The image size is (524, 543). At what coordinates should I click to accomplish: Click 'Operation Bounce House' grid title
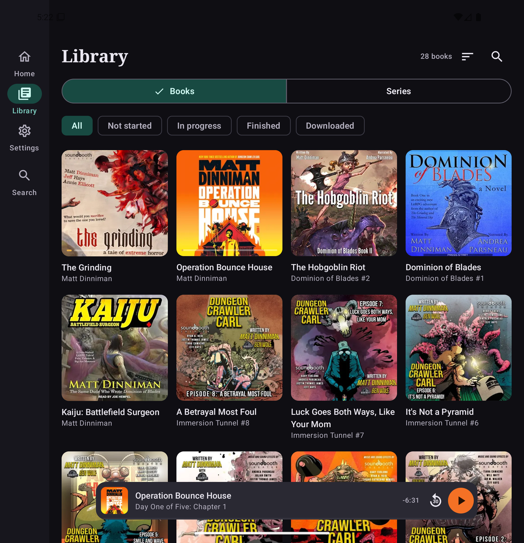click(x=224, y=267)
